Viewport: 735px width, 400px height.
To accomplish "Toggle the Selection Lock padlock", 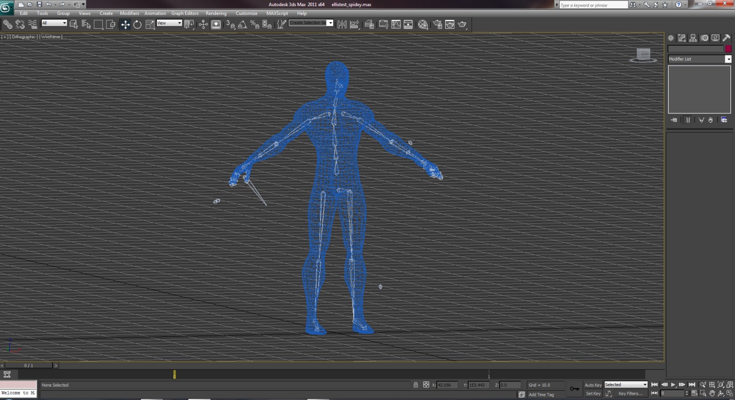I will (415, 385).
